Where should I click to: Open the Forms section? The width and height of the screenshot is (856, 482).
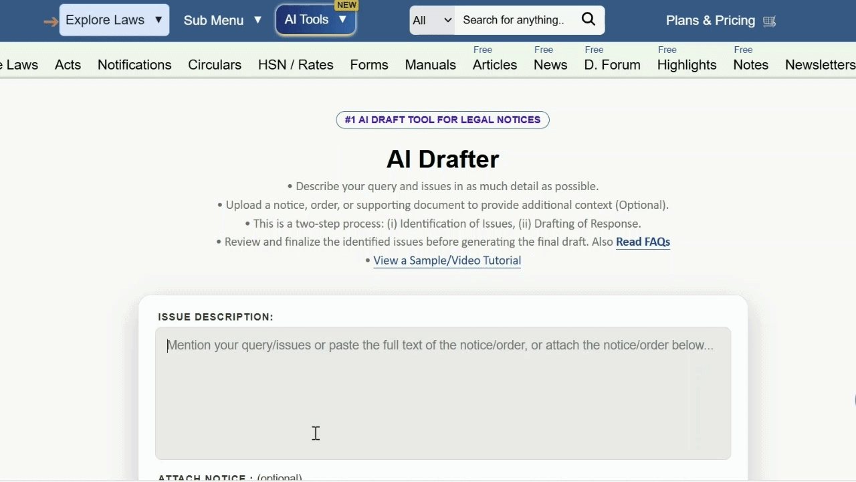(x=369, y=65)
